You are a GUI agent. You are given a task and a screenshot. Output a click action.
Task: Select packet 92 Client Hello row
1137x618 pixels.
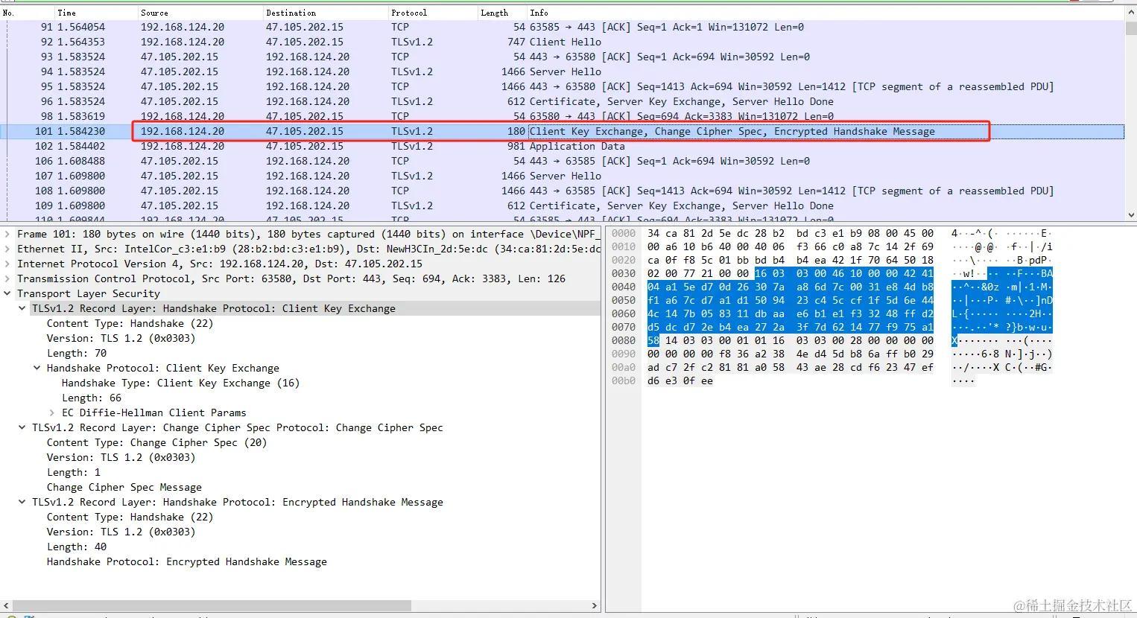point(563,42)
